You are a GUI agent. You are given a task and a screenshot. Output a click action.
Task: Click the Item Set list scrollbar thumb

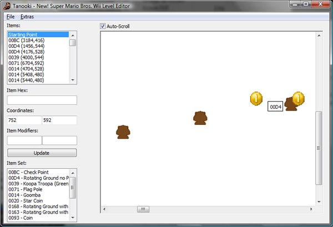(x=73, y=188)
